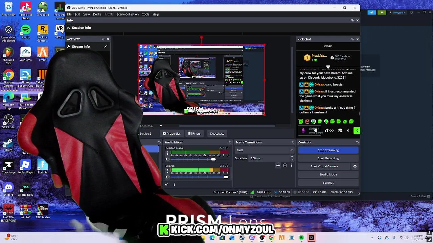Viewport: 433px width, 243px height.
Task: Open source Properties button
Action: point(172,134)
